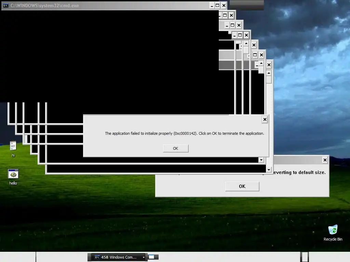Click the error text 'The application failed to initialize properly'

pos(139,133)
